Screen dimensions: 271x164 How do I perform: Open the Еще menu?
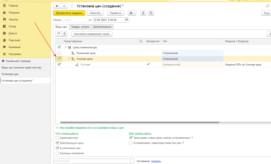(266, 13)
